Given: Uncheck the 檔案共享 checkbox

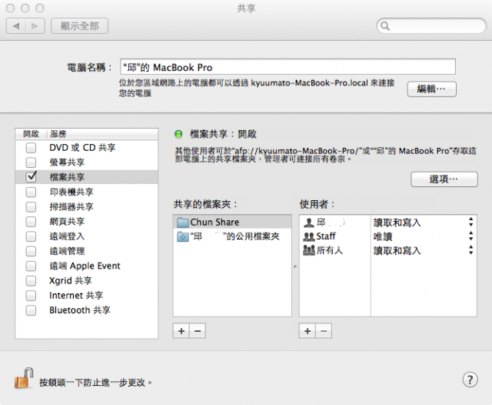Looking at the screenshot, I should coord(31,177).
